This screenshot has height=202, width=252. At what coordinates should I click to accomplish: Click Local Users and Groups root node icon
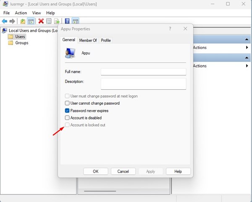(4, 31)
